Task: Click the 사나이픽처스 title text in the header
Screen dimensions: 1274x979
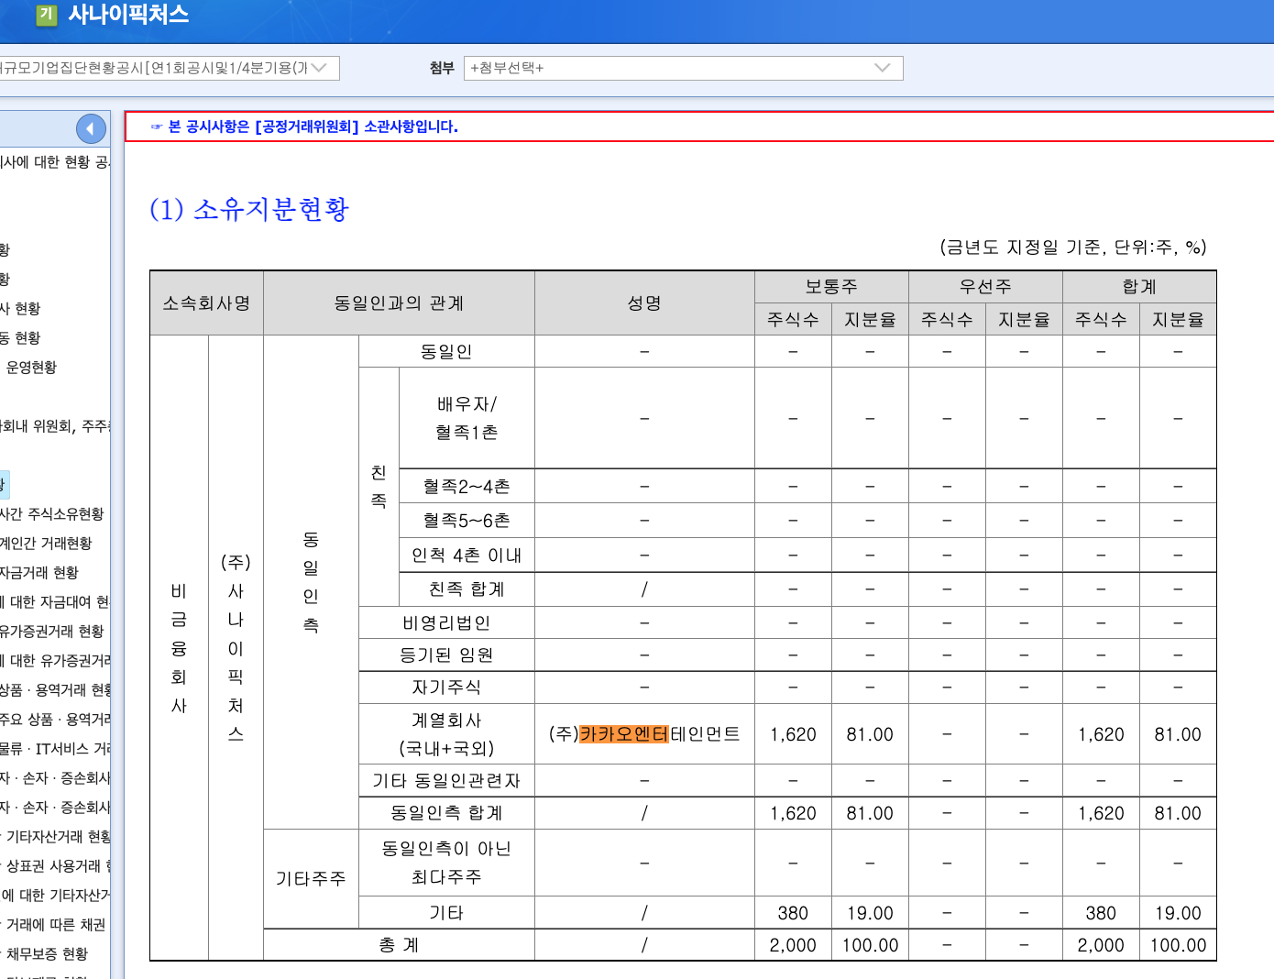Action: [128, 15]
